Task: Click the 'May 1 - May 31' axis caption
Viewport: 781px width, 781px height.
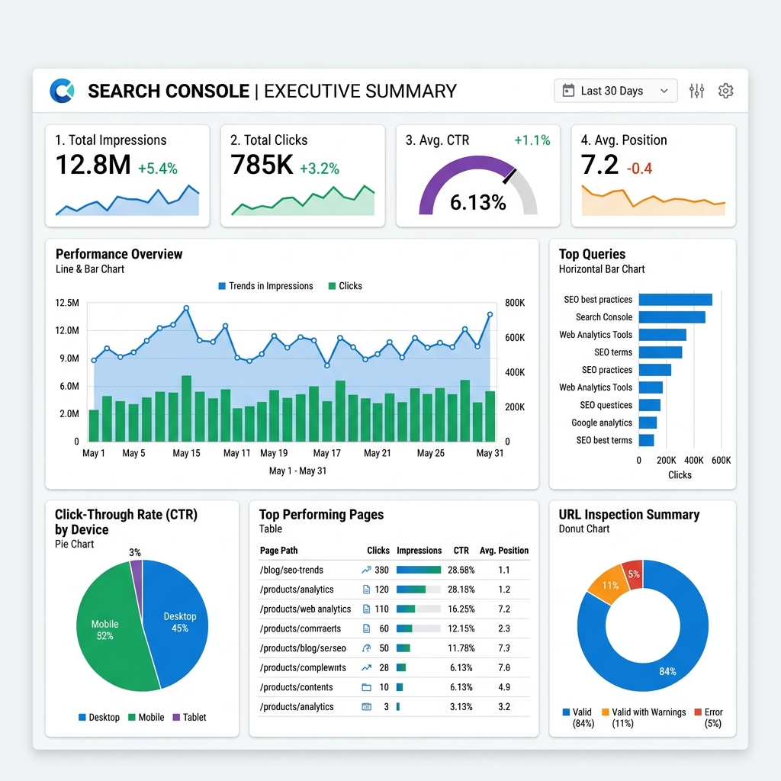Action: point(298,471)
